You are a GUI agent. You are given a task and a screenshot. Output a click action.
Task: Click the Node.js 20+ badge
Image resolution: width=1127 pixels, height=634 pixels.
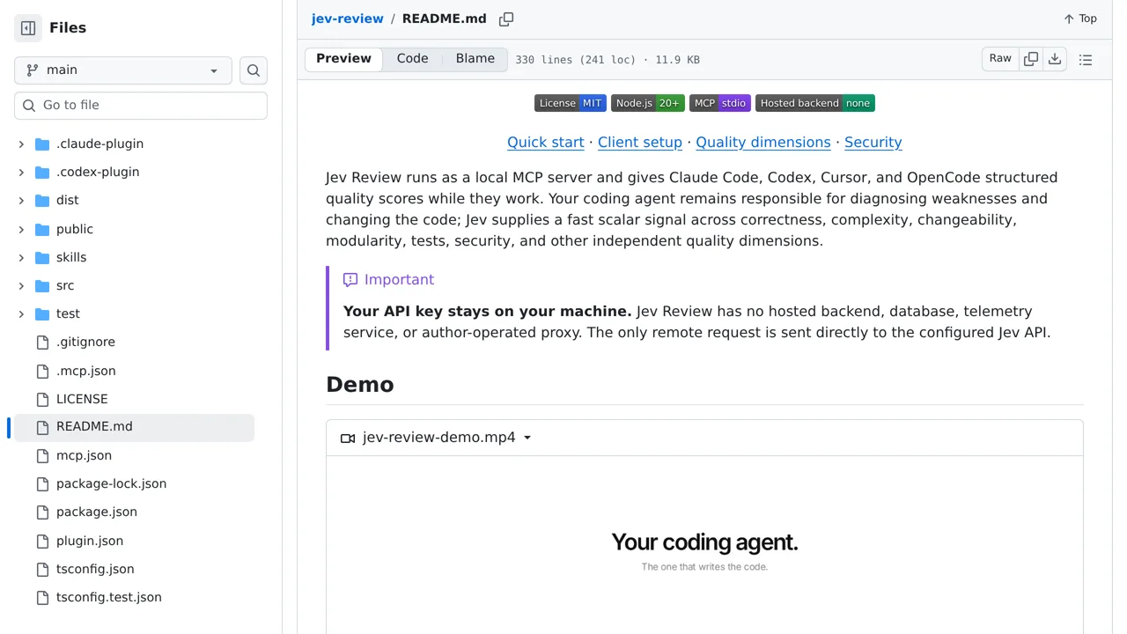tap(648, 103)
